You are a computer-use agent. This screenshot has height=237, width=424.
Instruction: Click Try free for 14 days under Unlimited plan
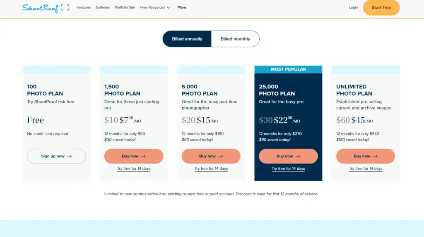tap(366, 168)
